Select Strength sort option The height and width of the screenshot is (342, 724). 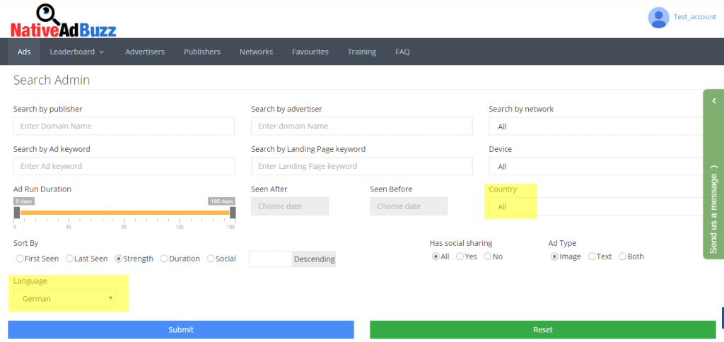click(x=119, y=259)
